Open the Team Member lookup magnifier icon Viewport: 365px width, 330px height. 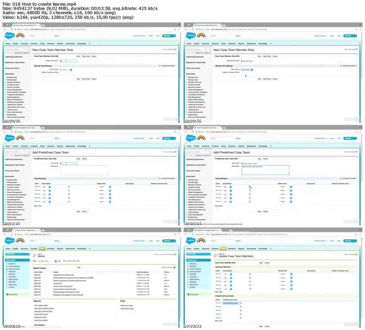tap(250, 187)
